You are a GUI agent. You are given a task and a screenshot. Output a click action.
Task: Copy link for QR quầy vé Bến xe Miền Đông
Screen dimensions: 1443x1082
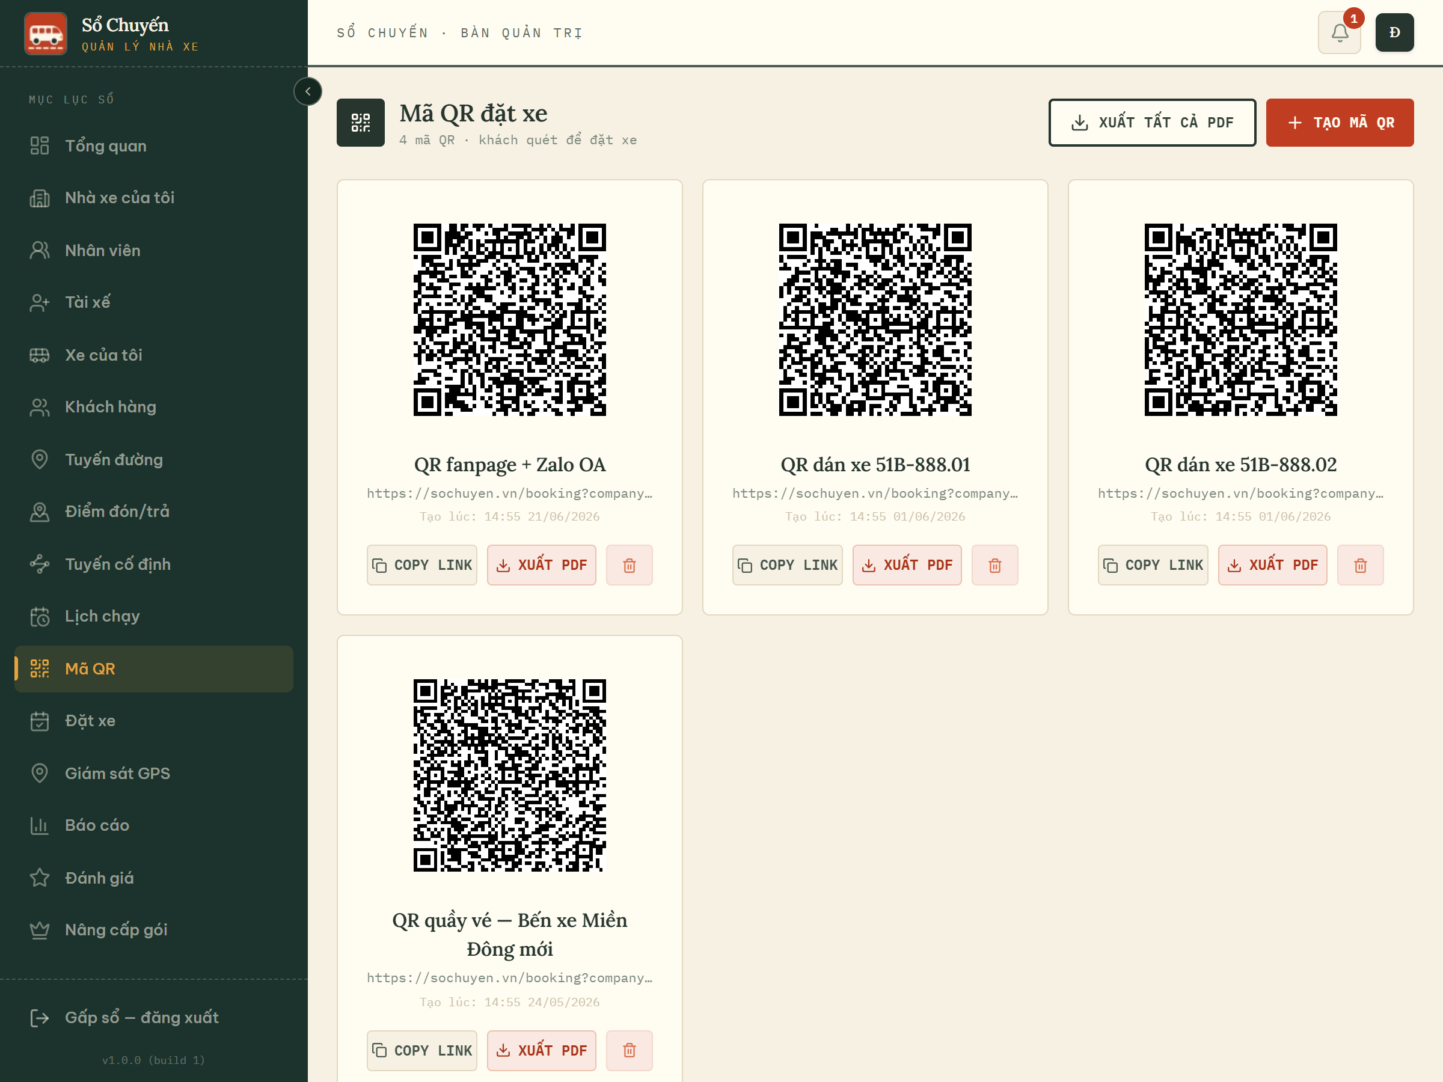422,1050
